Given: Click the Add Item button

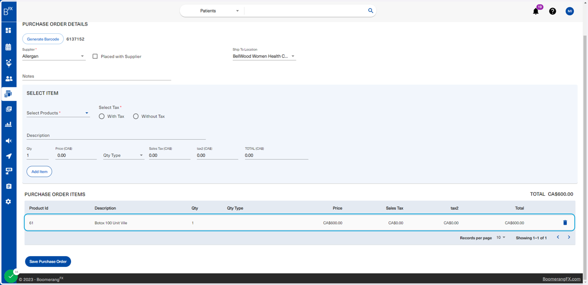Looking at the screenshot, I should [x=39, y=172].
